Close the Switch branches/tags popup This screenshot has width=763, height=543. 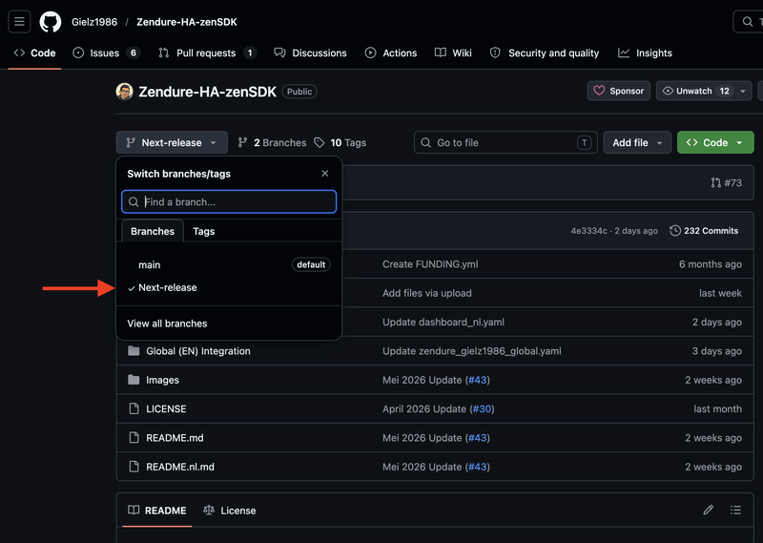325,174
